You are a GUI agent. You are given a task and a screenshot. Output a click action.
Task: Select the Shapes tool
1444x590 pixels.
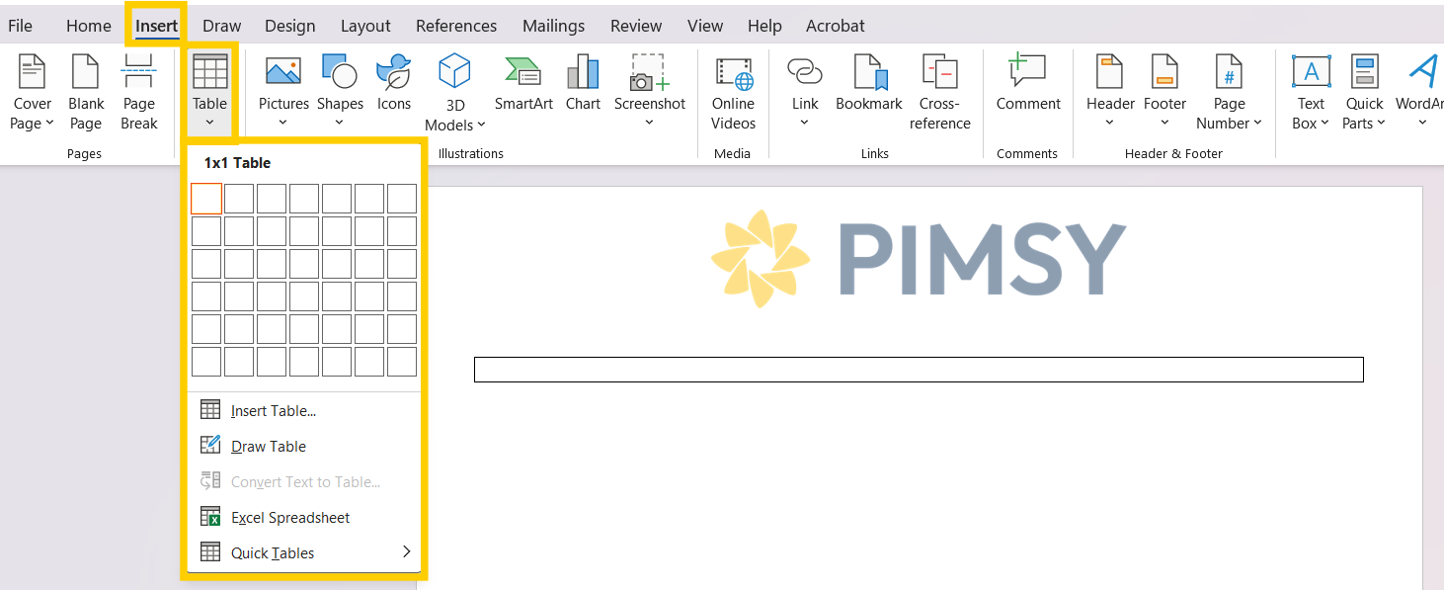(x=340, y=89)
